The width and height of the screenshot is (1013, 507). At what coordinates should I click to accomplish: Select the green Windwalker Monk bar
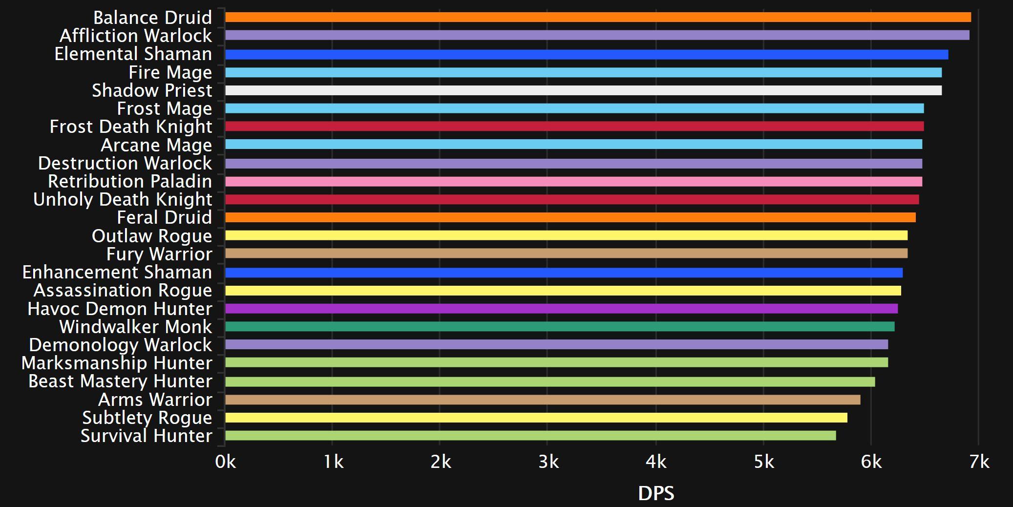560,327
